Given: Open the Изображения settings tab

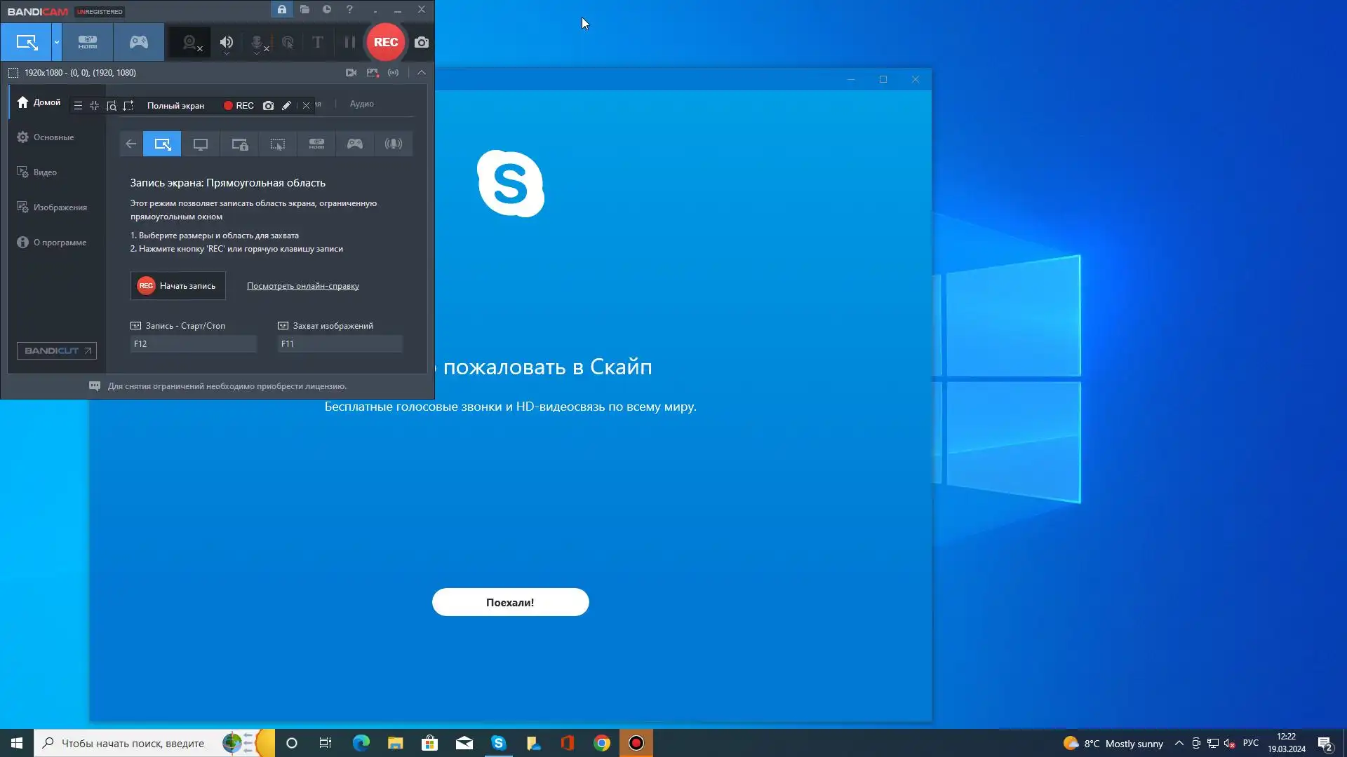Looking at the screenshot, I should [60, 207].
